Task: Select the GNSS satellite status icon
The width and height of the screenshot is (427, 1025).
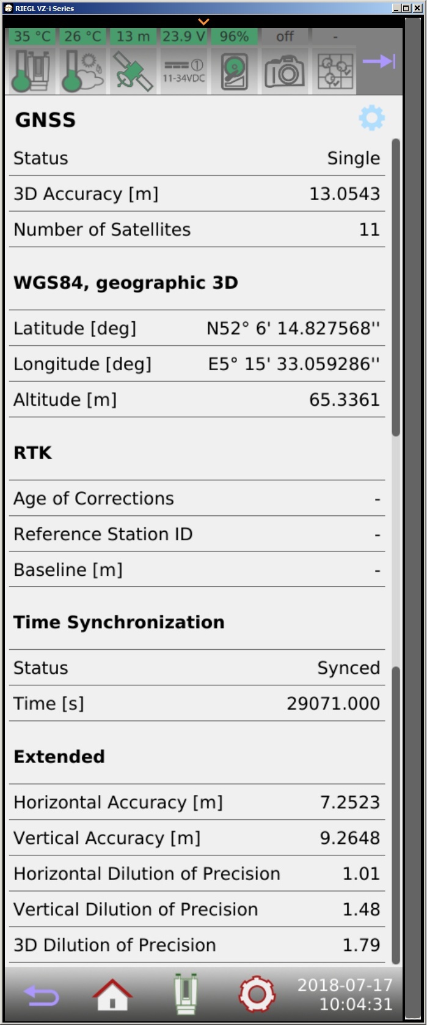Action: [133, 70]
